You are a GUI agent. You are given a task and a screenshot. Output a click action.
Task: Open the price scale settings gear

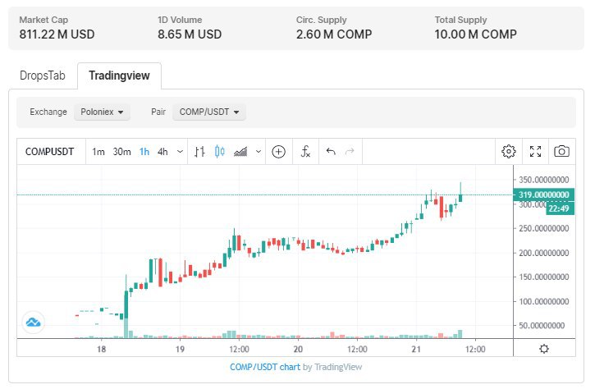tap(544, 349)
